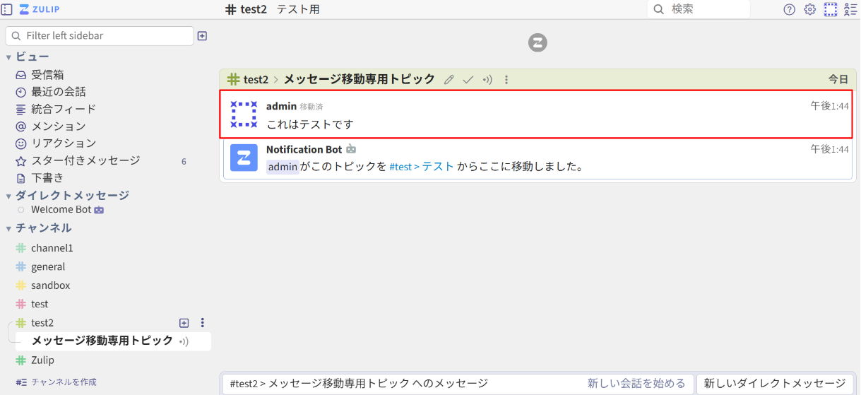Viewport: 861px width, 395px height.
Task: Click これはテストです message text
Action: 310,124
